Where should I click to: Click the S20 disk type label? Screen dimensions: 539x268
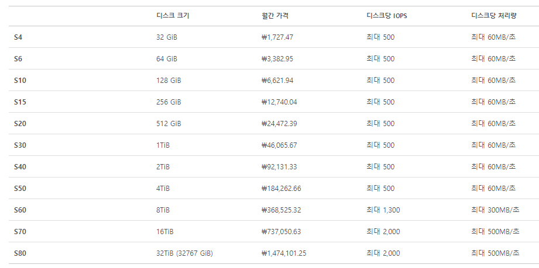pos(20,124)
